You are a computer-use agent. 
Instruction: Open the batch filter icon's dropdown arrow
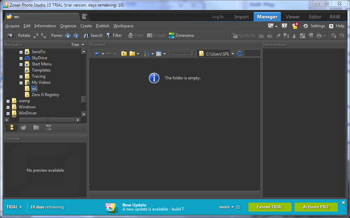click(x=324, y=36)
